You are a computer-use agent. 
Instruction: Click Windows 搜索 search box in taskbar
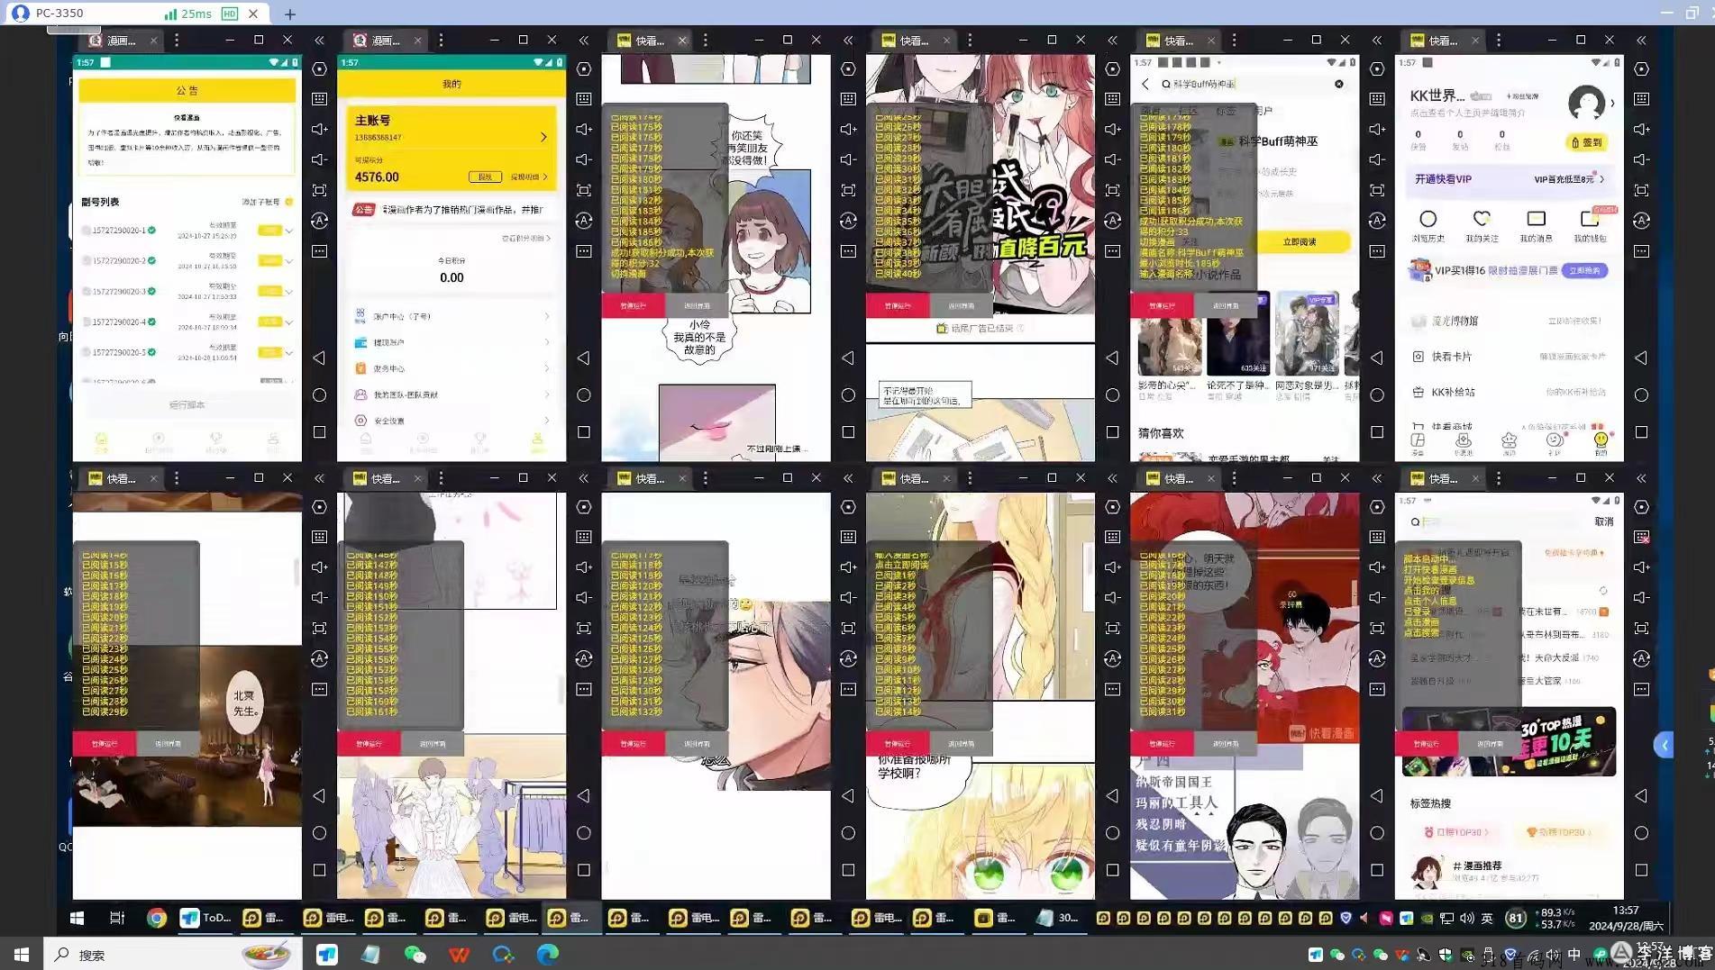(171, 955)
